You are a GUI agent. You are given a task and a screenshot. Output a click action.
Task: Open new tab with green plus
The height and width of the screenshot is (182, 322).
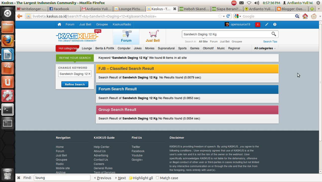pos(312,9)
